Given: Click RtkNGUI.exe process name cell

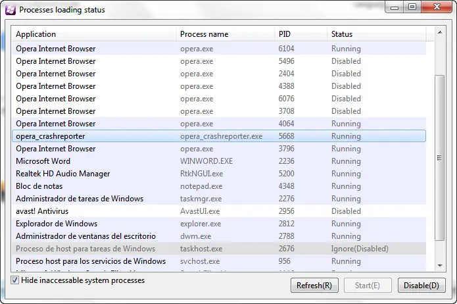Looking at the screenshot, I should [201, 174].
